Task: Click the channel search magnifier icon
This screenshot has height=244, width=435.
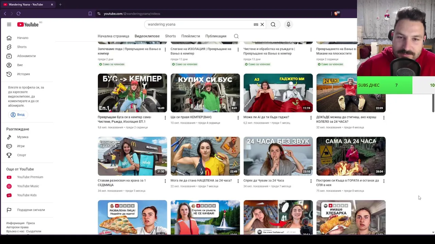Action: 236,36
